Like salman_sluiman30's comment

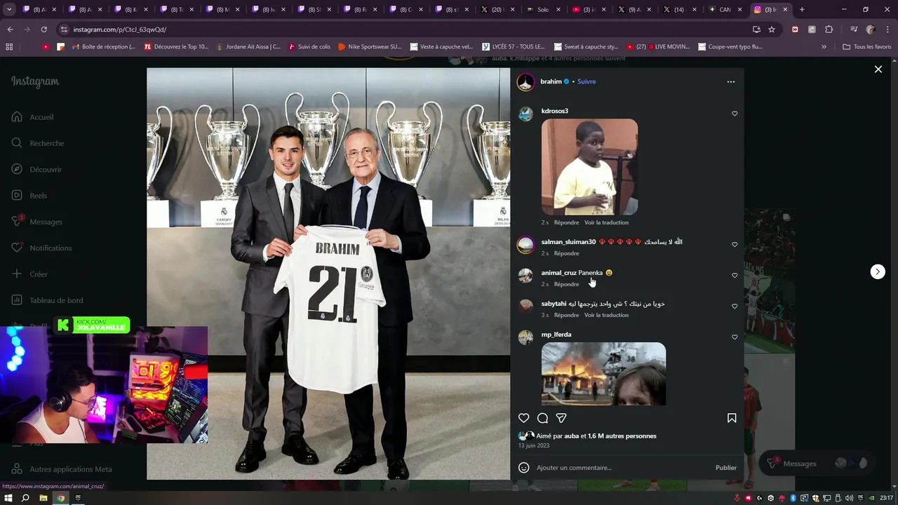(735, 245)
